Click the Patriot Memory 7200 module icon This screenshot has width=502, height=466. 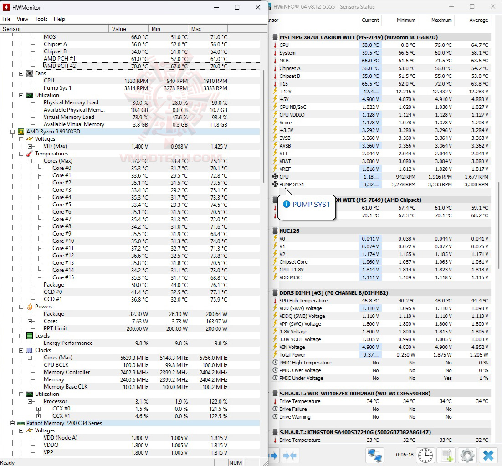click(21, 423)
